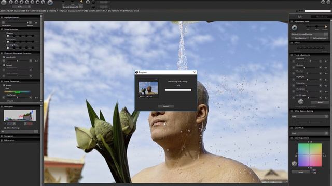Viewport: 332px width, 186px height.
Task: Click the Luminance noise reduction slider
Action: point(20,42)
